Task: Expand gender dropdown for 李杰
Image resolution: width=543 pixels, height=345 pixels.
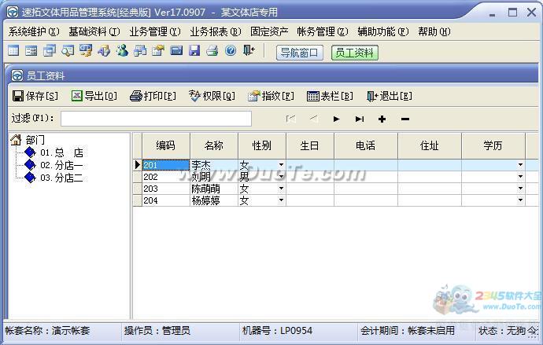Action: [281, 165]
